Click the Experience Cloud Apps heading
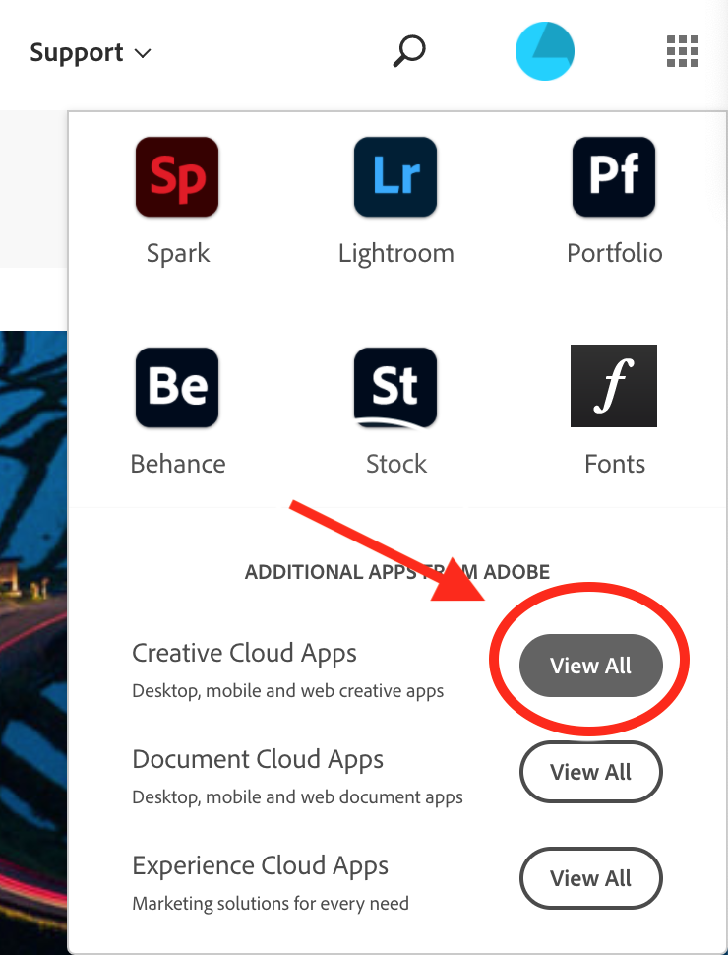The image size is (728, 955). (x=260, y=866)
